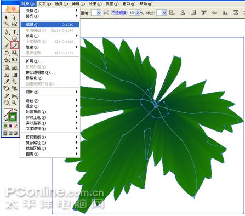The image size is (245, 216).
Task: Choose 栅格化 menu entry
Action: click(50, 78)
